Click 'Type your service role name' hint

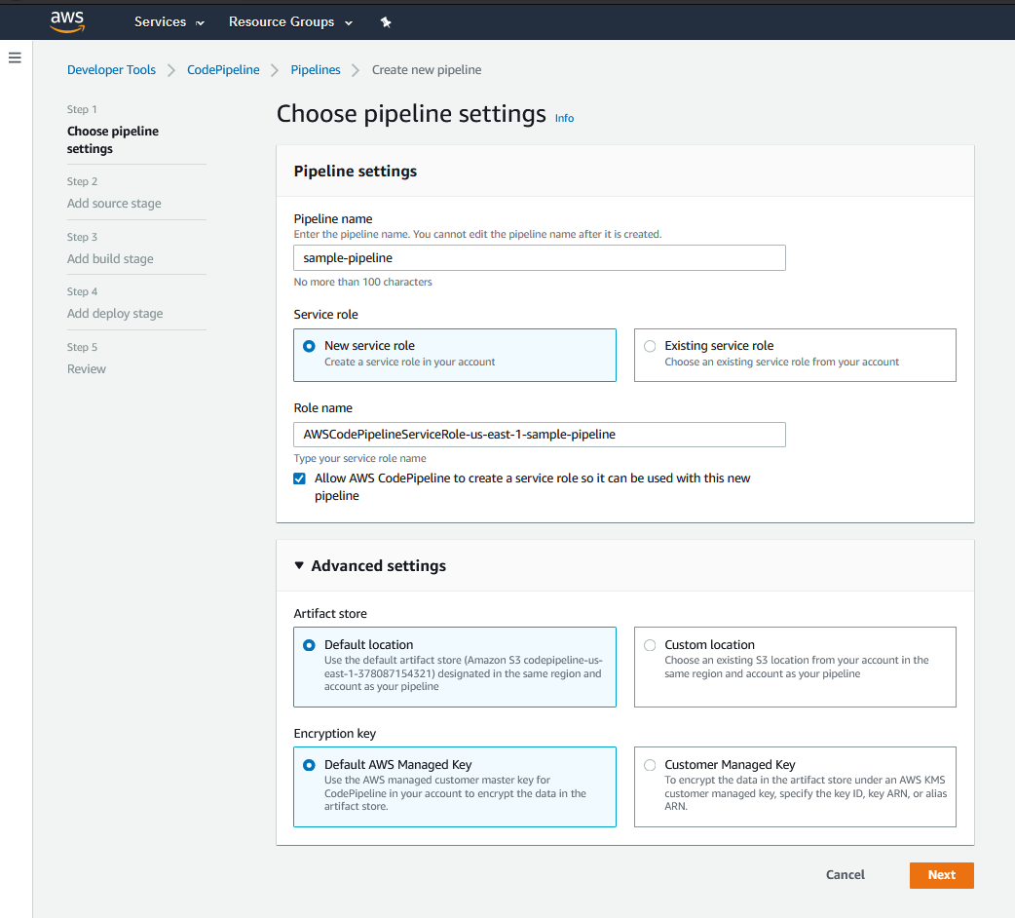tap(359, 458)
